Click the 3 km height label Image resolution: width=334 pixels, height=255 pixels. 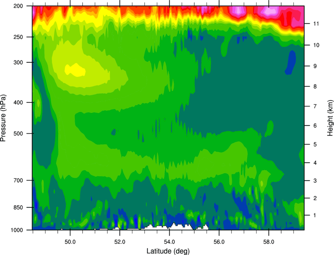click(x=315, y=181)
